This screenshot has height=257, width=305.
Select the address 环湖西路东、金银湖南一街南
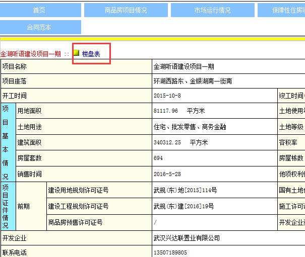tap(193, 81)
